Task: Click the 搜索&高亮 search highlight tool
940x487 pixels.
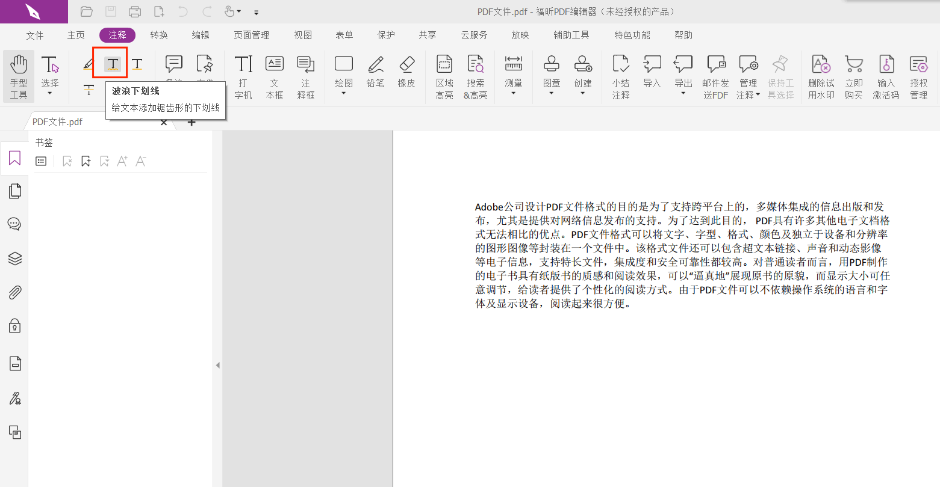Action: [476, 77]
